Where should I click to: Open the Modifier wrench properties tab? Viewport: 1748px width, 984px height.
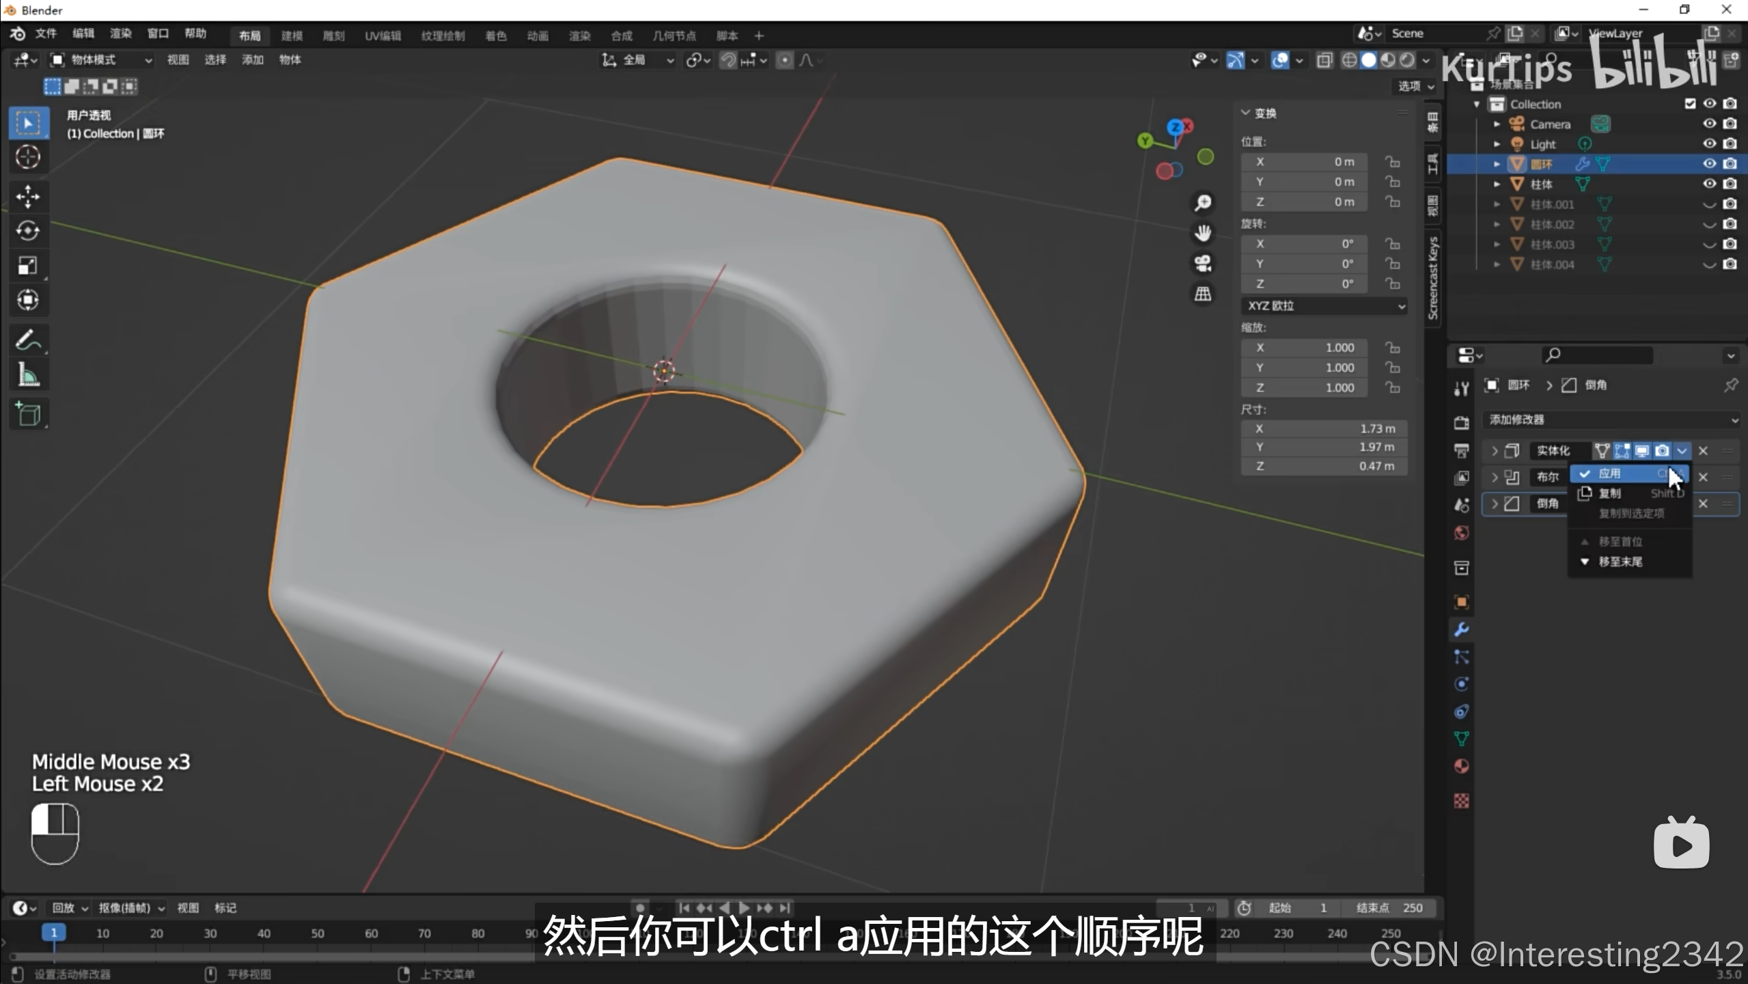[1461, 629]
